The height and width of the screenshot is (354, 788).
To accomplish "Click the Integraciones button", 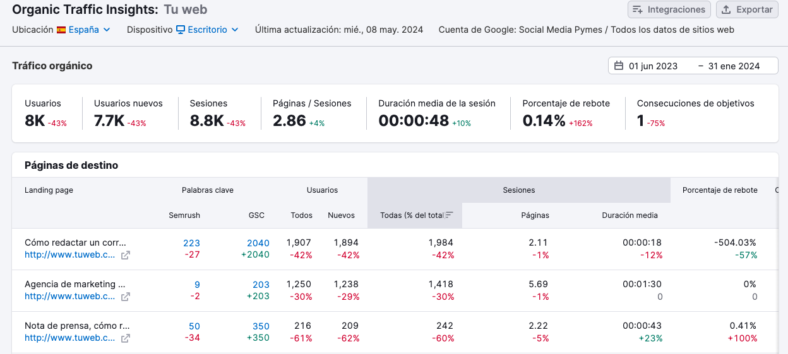I will [669, 9].
